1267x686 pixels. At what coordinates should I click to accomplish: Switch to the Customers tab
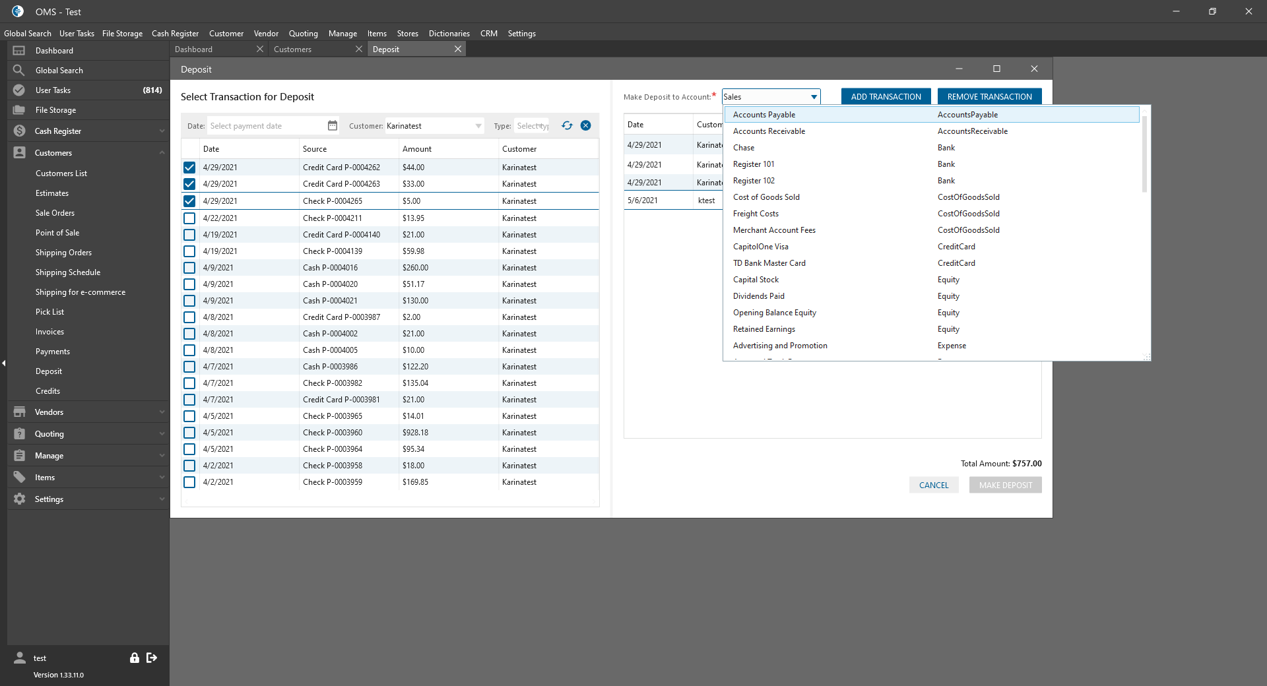(x=293, y=49)
